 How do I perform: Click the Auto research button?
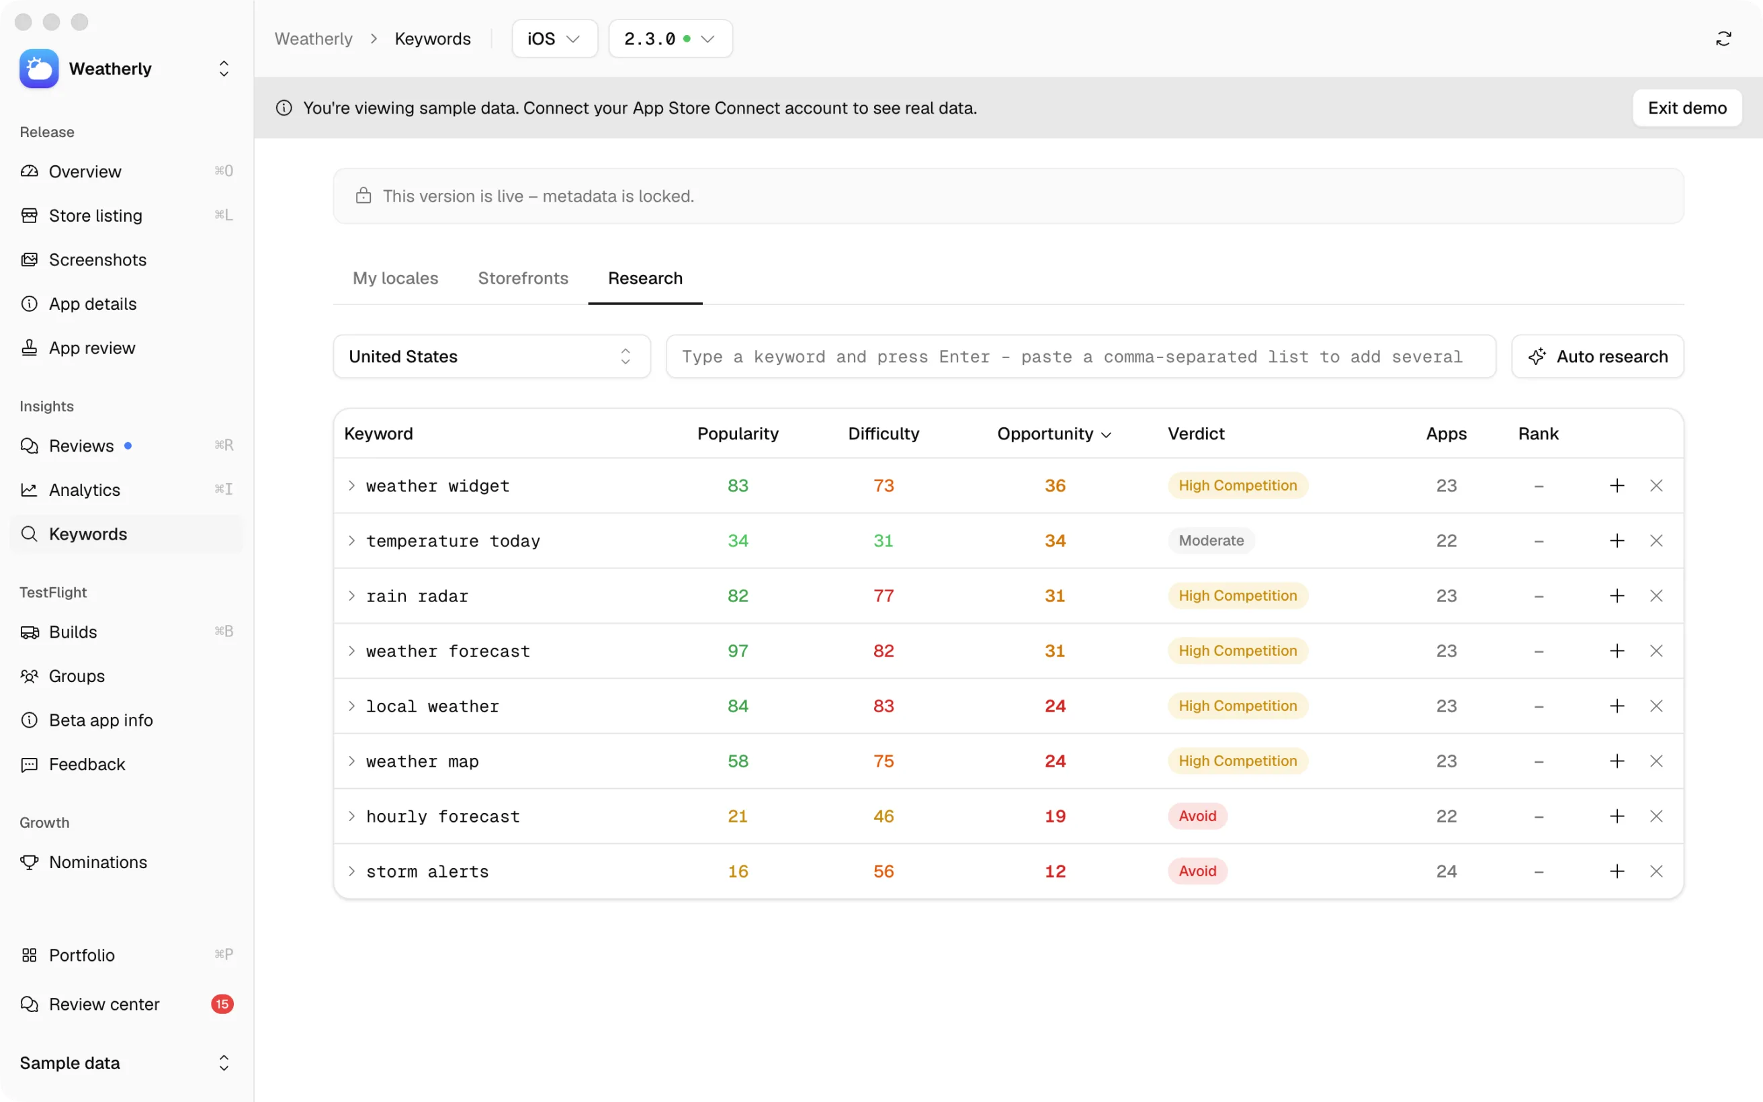[x=1598, y=356]
